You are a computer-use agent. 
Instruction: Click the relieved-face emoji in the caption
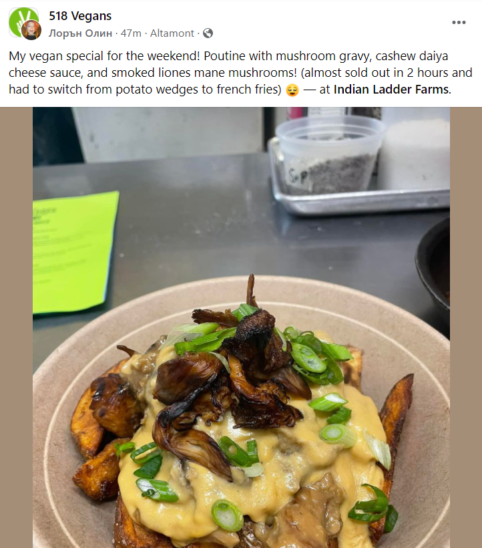292,90
